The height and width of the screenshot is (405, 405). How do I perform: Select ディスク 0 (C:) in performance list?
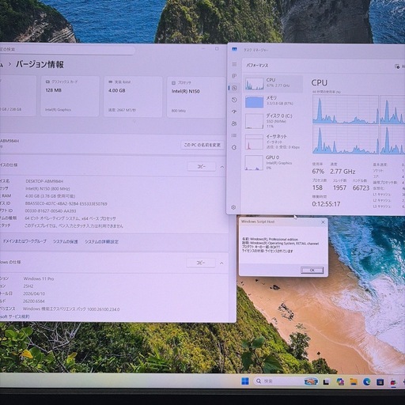tap(273, 121)
